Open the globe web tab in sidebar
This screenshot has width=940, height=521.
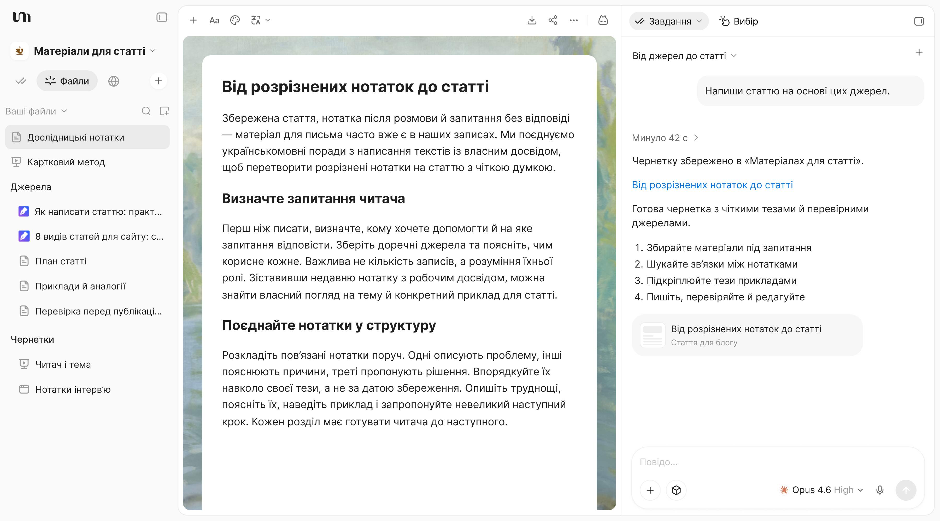click(x=114, y=81)
